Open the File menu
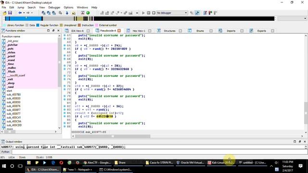The width and height of the screenshot is (308, 173). coord(4,8)
